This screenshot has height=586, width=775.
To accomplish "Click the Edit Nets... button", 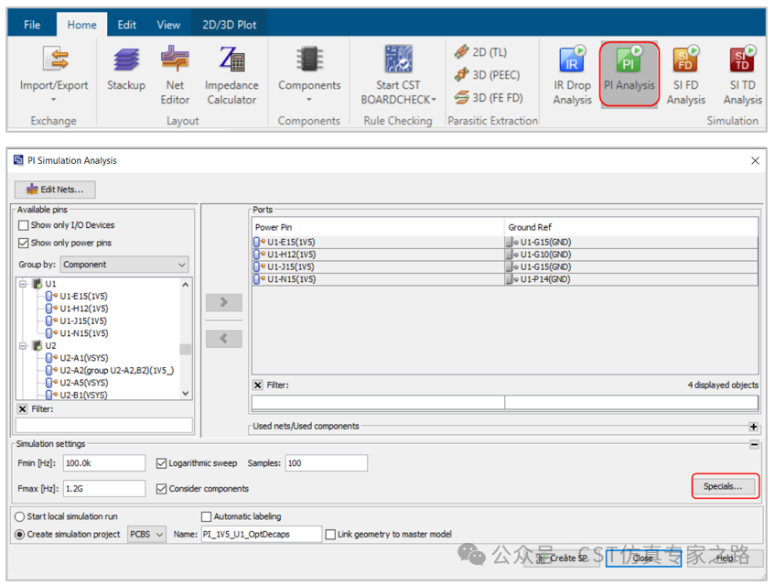I will click(x=55, y=190).
